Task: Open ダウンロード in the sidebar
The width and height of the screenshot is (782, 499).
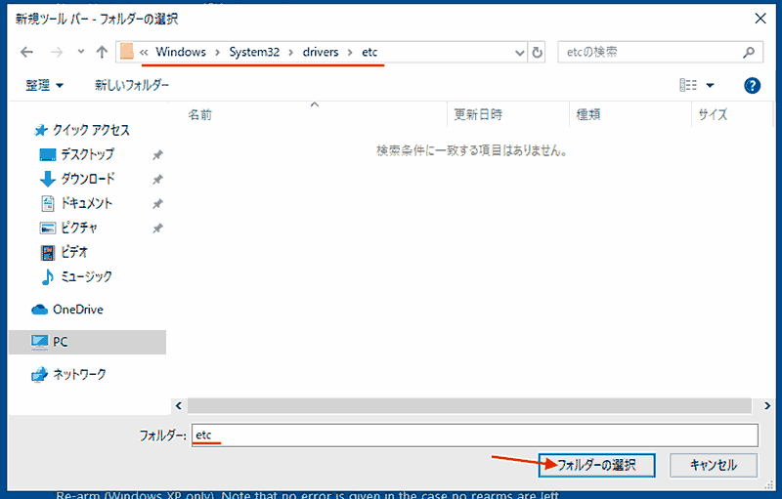Action: point(88,179)
